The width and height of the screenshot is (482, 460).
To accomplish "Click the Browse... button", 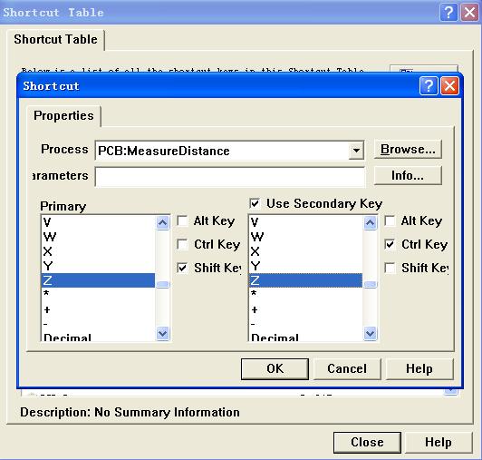I will click(408, 150).
